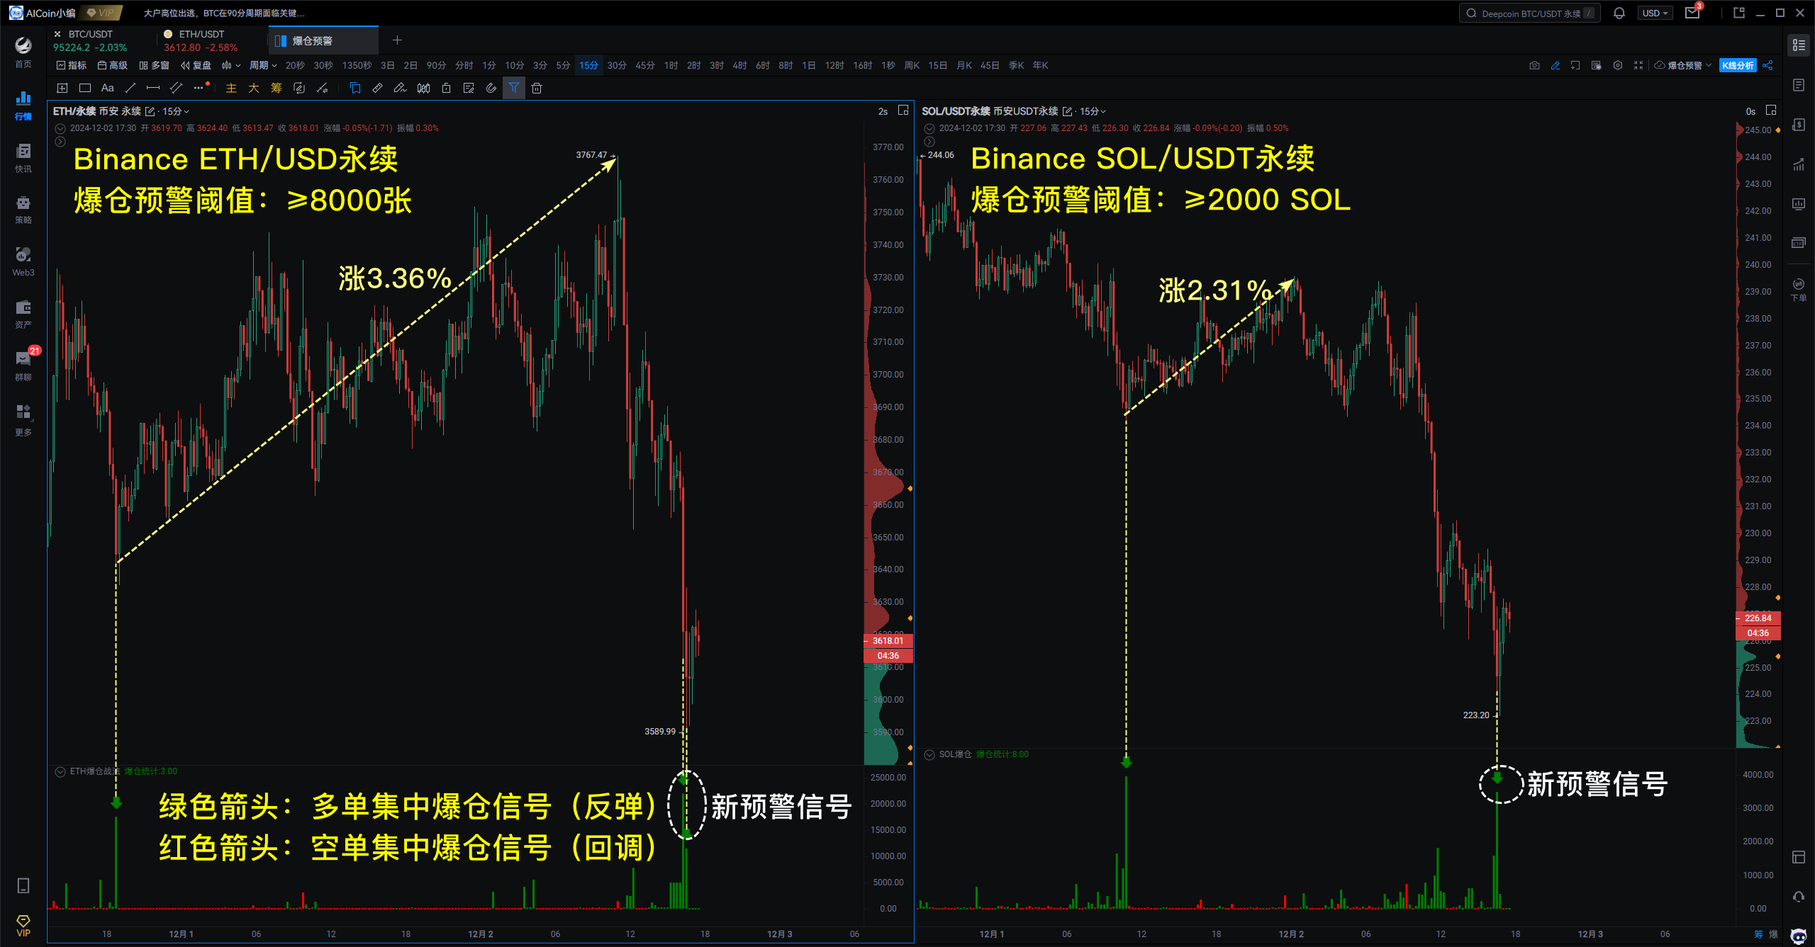Toggle the lock drawings icon
This screenshot has width=1815, height=947.
[446, 88]
